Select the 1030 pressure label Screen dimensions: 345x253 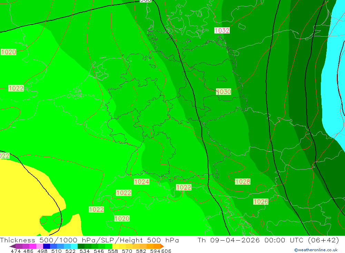(x=224, y=91)
